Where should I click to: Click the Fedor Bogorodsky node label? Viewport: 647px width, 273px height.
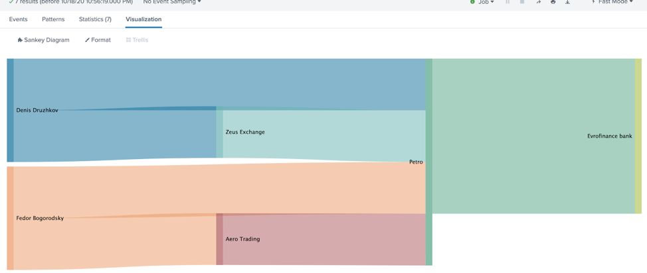point(40,218)
